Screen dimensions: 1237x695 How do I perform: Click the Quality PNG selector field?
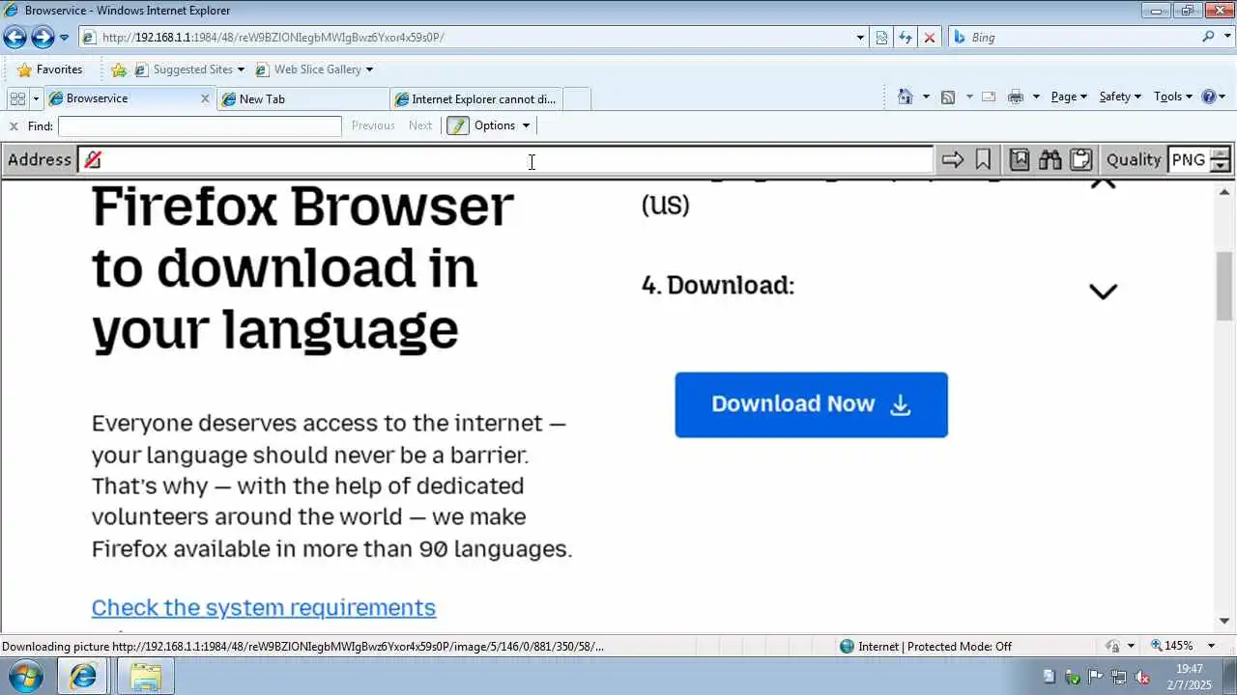pos(1188,159)
